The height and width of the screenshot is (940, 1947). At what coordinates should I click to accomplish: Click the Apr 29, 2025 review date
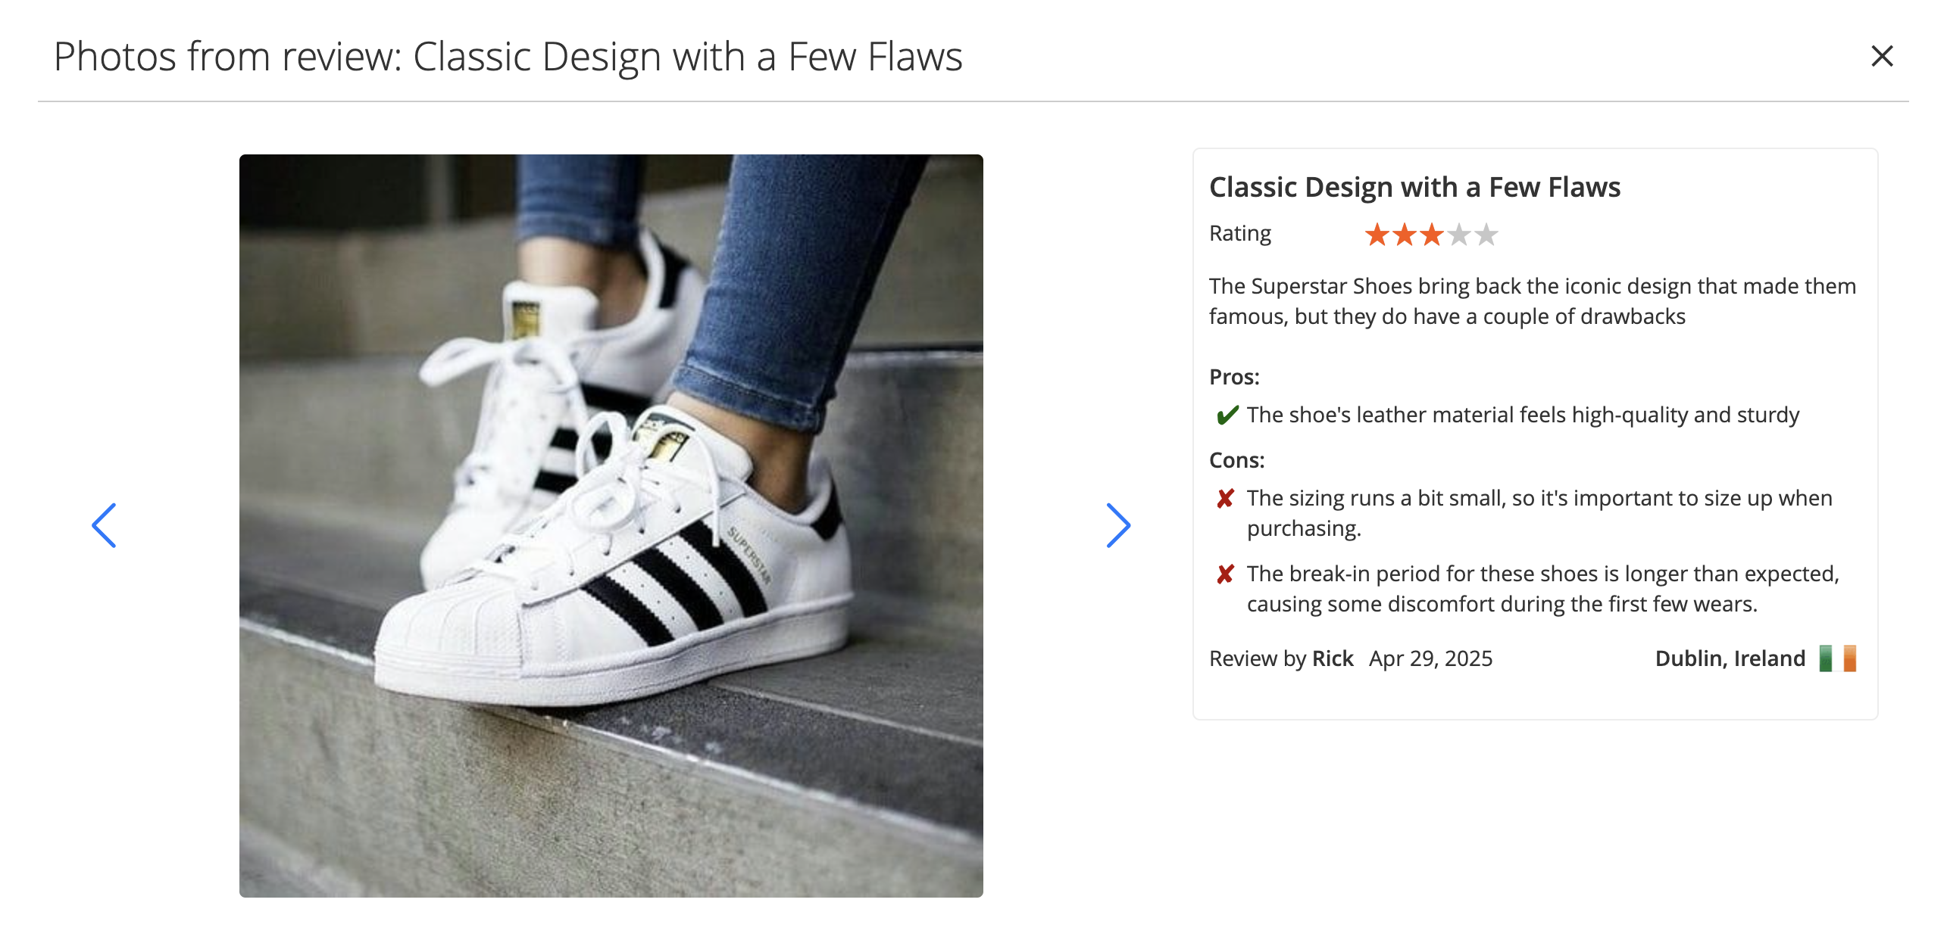point(1430,658)
